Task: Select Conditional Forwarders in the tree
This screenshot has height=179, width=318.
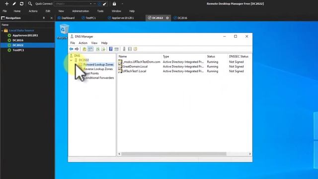Action: [x=99, y=78]
